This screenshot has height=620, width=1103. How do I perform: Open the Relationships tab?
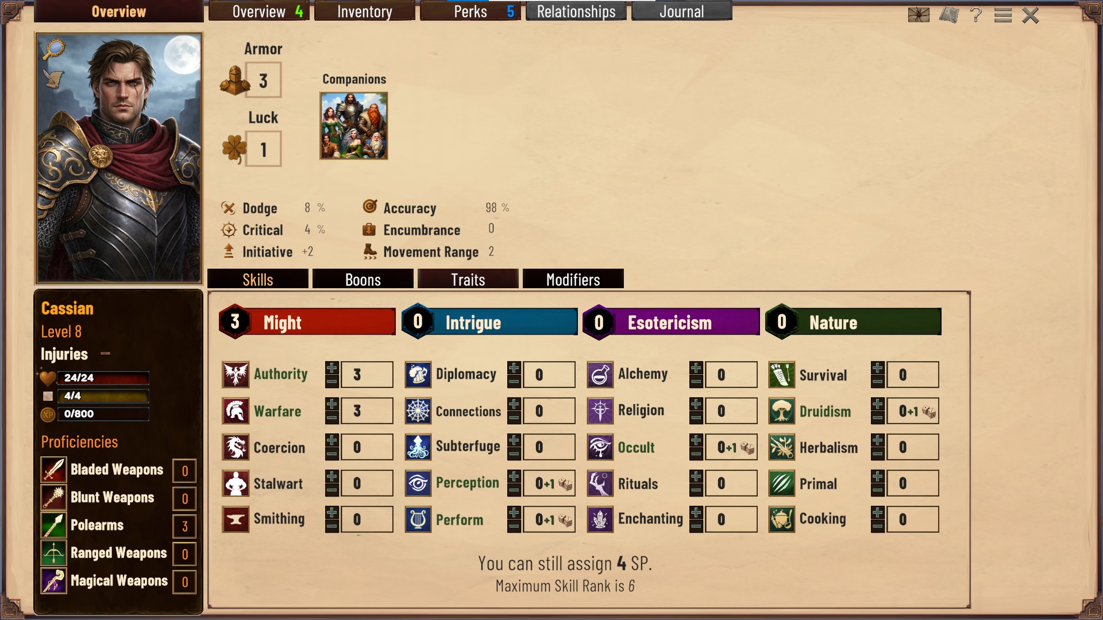(x=576, y=11)
